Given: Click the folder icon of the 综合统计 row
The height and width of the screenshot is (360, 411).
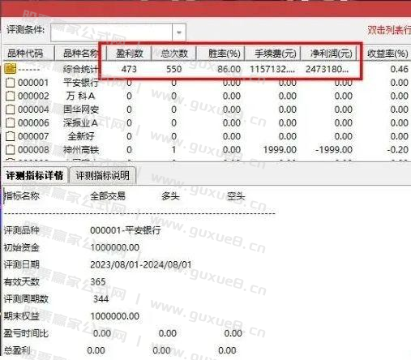Looking at the screenshot, I should (x=11, y=69).
